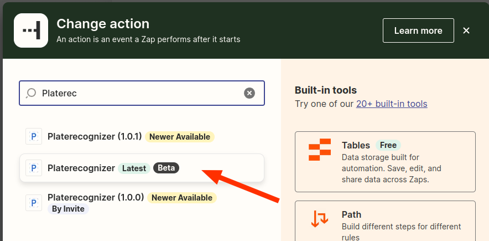The width and height of the screenshot is (489, 241).
Task: Clear the search text with the X icon
Action: point(249,93)
